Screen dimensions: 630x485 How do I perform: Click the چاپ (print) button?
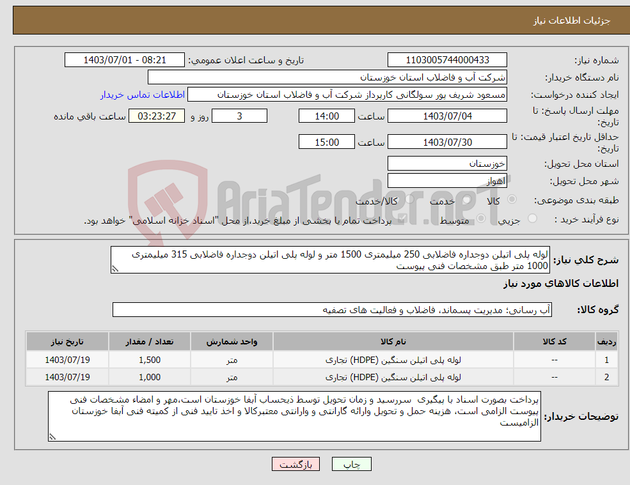[352, 464]
